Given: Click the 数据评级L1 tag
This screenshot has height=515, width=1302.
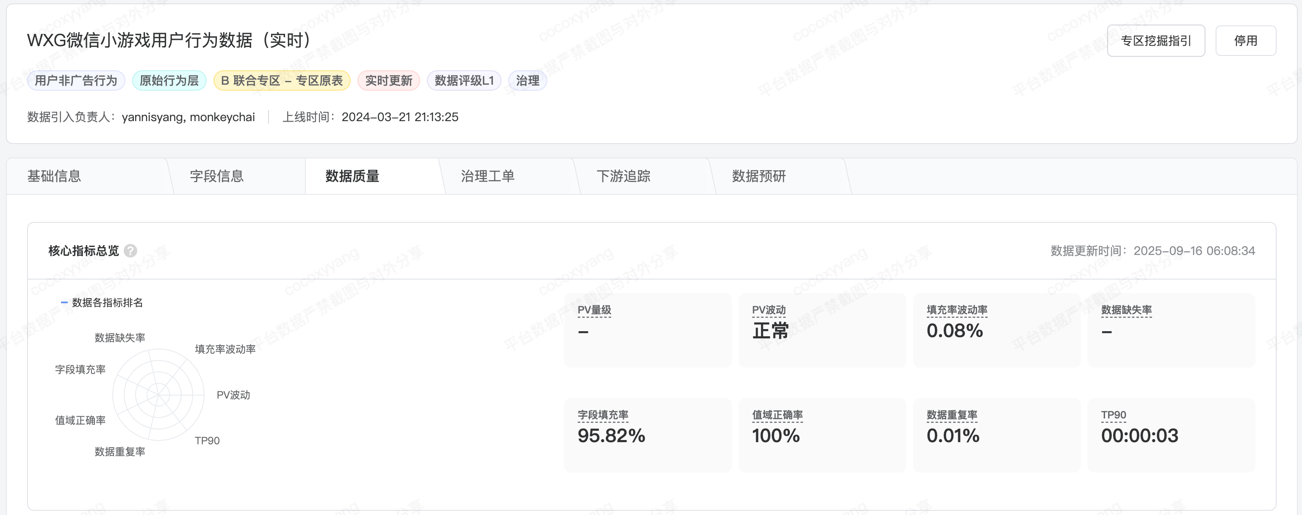Looking at the screenshot, I should [463, 80].
